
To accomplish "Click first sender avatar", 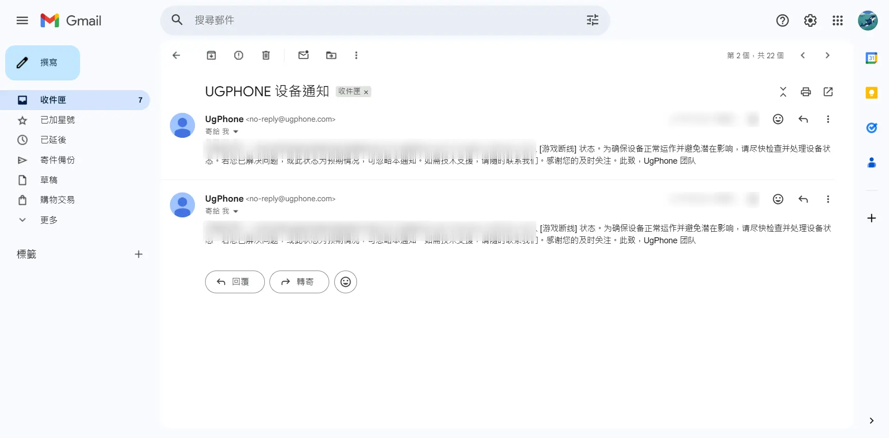I will tap(182, 125).
